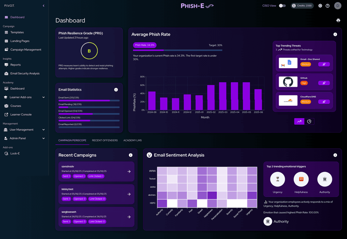Switch to pie chart view
Viewport: 347px width, 239px height.
pos(309,121)
